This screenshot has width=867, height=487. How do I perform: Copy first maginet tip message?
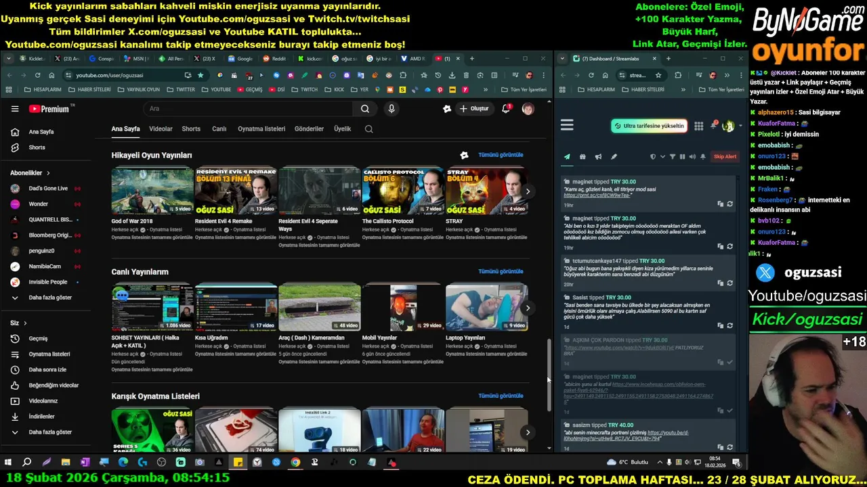(x=720, y=204)
